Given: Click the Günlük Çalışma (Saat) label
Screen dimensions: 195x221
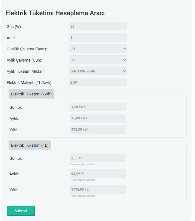Looking at the screenshot, I should (27, 49).
